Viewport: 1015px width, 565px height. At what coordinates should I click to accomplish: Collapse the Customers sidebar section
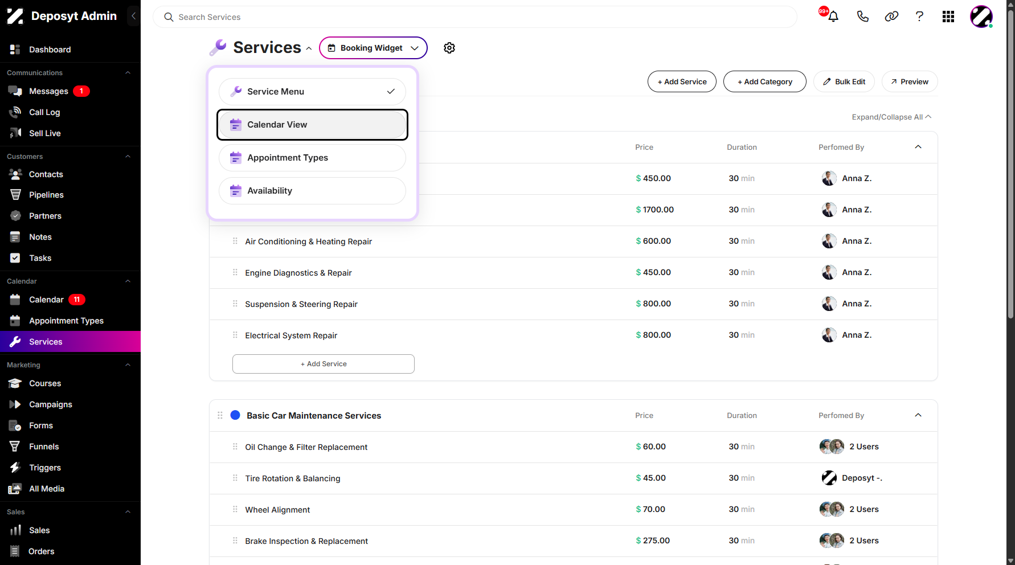pyautogui.click(x=128, y=157)
